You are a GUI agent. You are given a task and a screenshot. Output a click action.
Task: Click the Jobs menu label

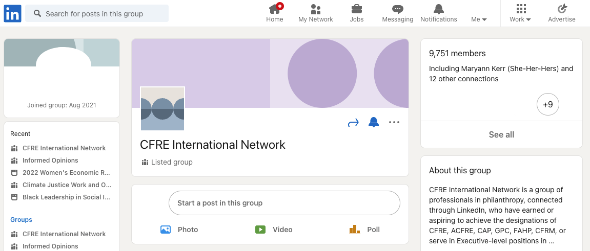coord(357,19)
